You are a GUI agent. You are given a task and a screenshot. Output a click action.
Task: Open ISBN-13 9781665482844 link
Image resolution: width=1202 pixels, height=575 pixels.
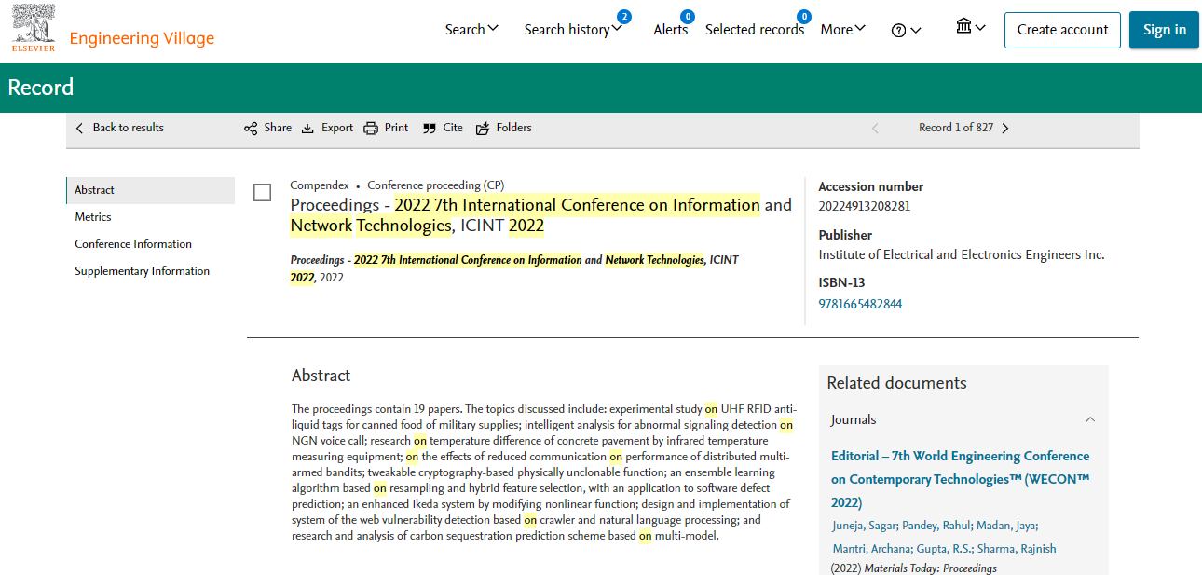(x=860, y=304)
